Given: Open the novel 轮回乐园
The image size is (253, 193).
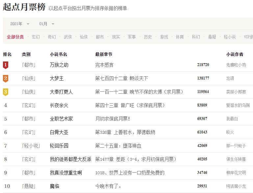Looking at the screenshot, I should (x=59, y=146).
